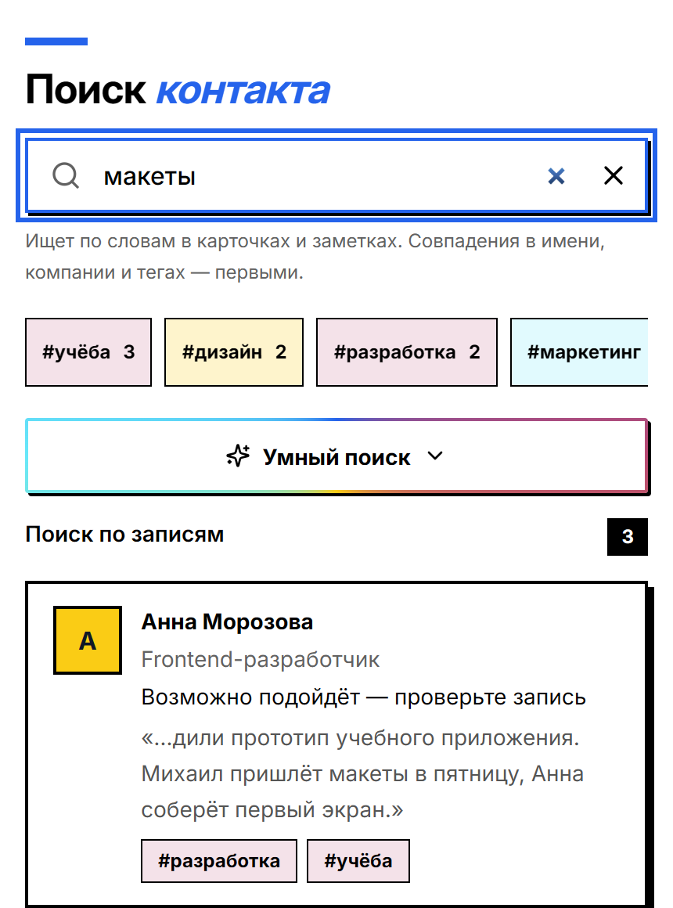Click the note excerpt mentioning «Михаил пришлёт макеты»
Screen dimensions: 673x908
coord(362,773)
